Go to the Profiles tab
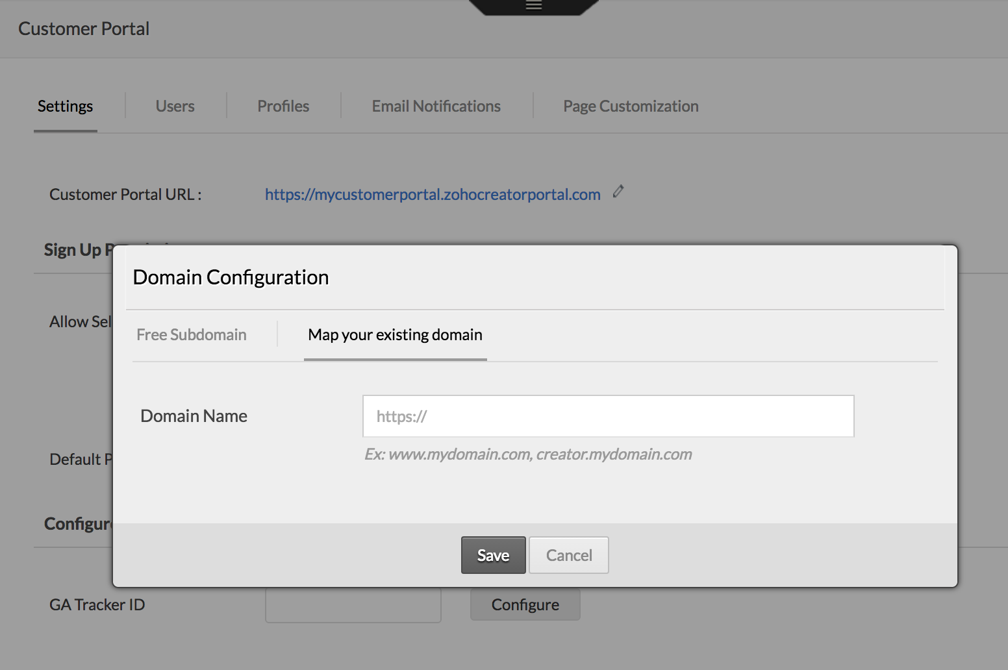Image resolution: width=1008 pixels, height=670 pixels. point(283,106)
